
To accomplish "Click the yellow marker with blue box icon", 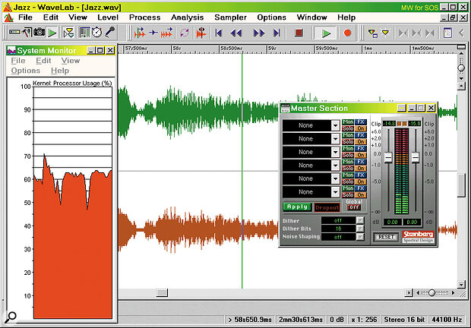I will click(x=373, y=33).
